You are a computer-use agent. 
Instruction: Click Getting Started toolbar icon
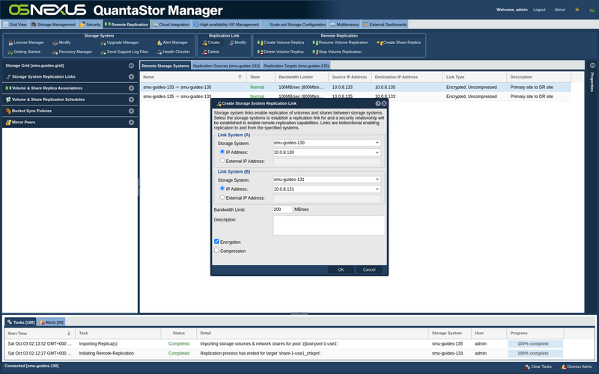pyautogui.click(x=24, y=52)
